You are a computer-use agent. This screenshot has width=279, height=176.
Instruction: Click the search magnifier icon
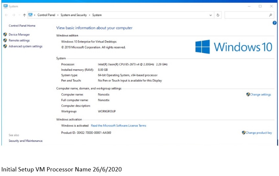[270, 15]
